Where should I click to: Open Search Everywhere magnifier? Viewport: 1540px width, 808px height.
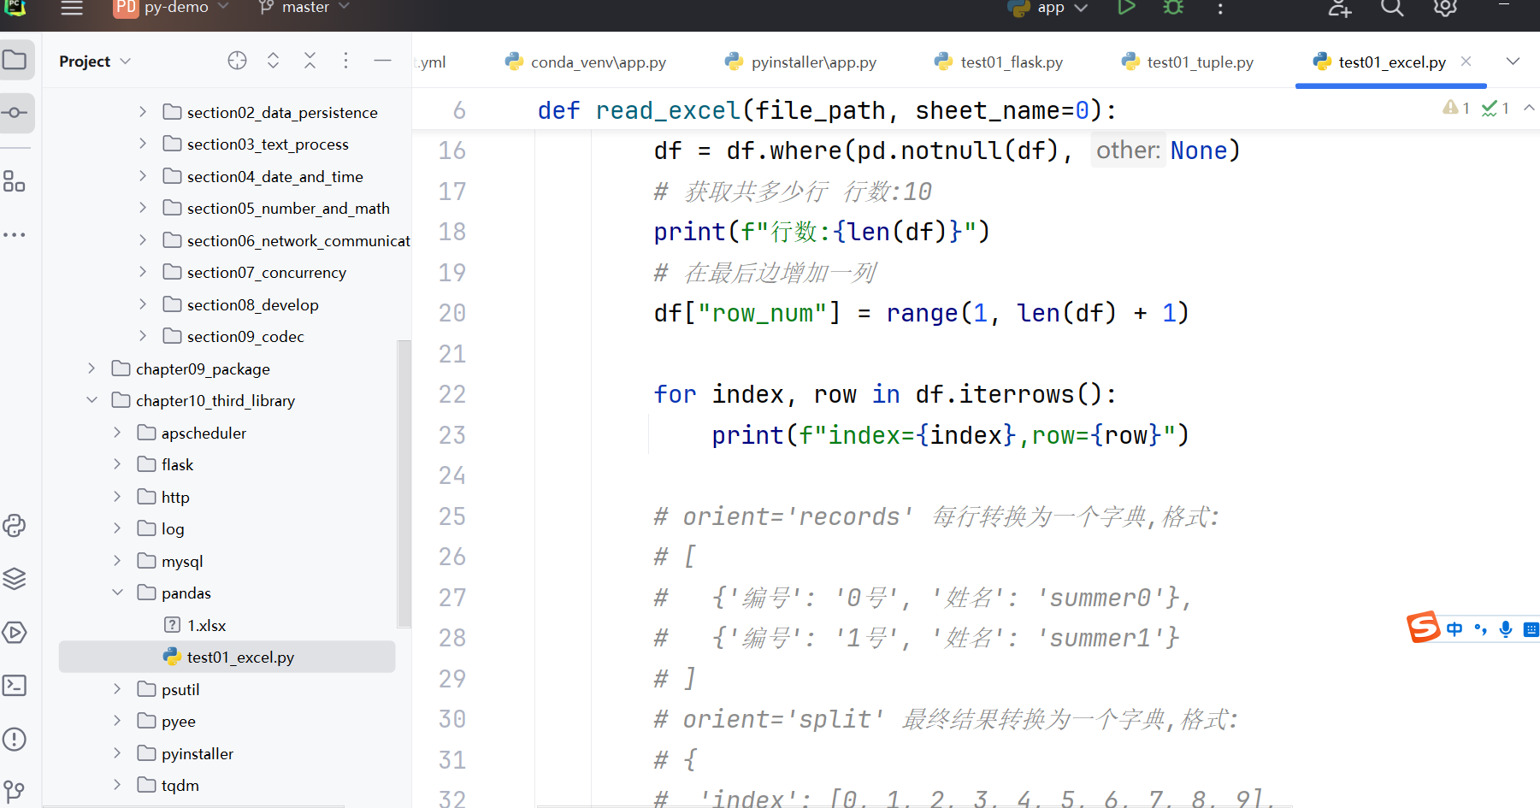(1392, 8)
